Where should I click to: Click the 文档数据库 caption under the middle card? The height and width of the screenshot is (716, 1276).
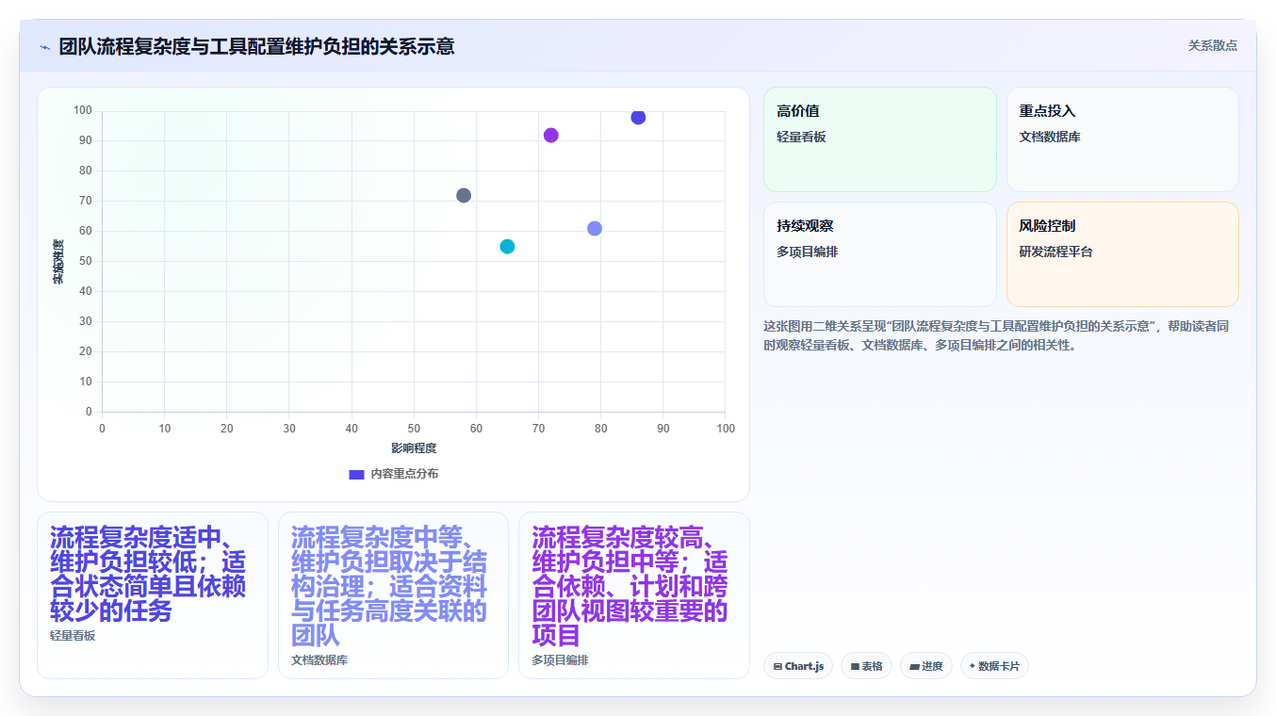pos(319,660)
